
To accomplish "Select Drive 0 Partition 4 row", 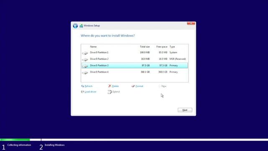I will click(x=135, y=72).
